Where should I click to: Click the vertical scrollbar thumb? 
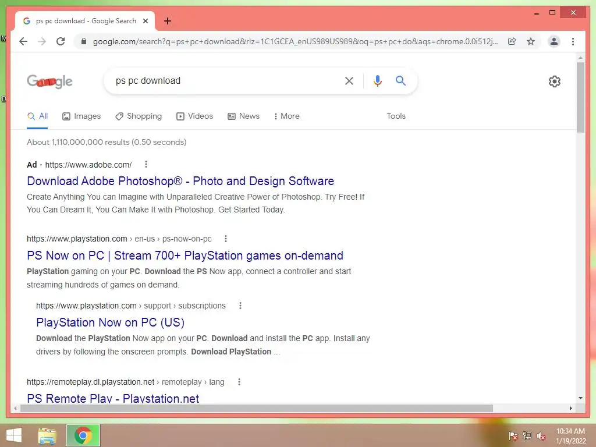pyautogui.click(x=580, y=97)
